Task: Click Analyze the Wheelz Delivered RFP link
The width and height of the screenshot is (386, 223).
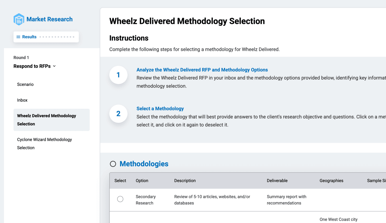Action: (x=202, y=70)
